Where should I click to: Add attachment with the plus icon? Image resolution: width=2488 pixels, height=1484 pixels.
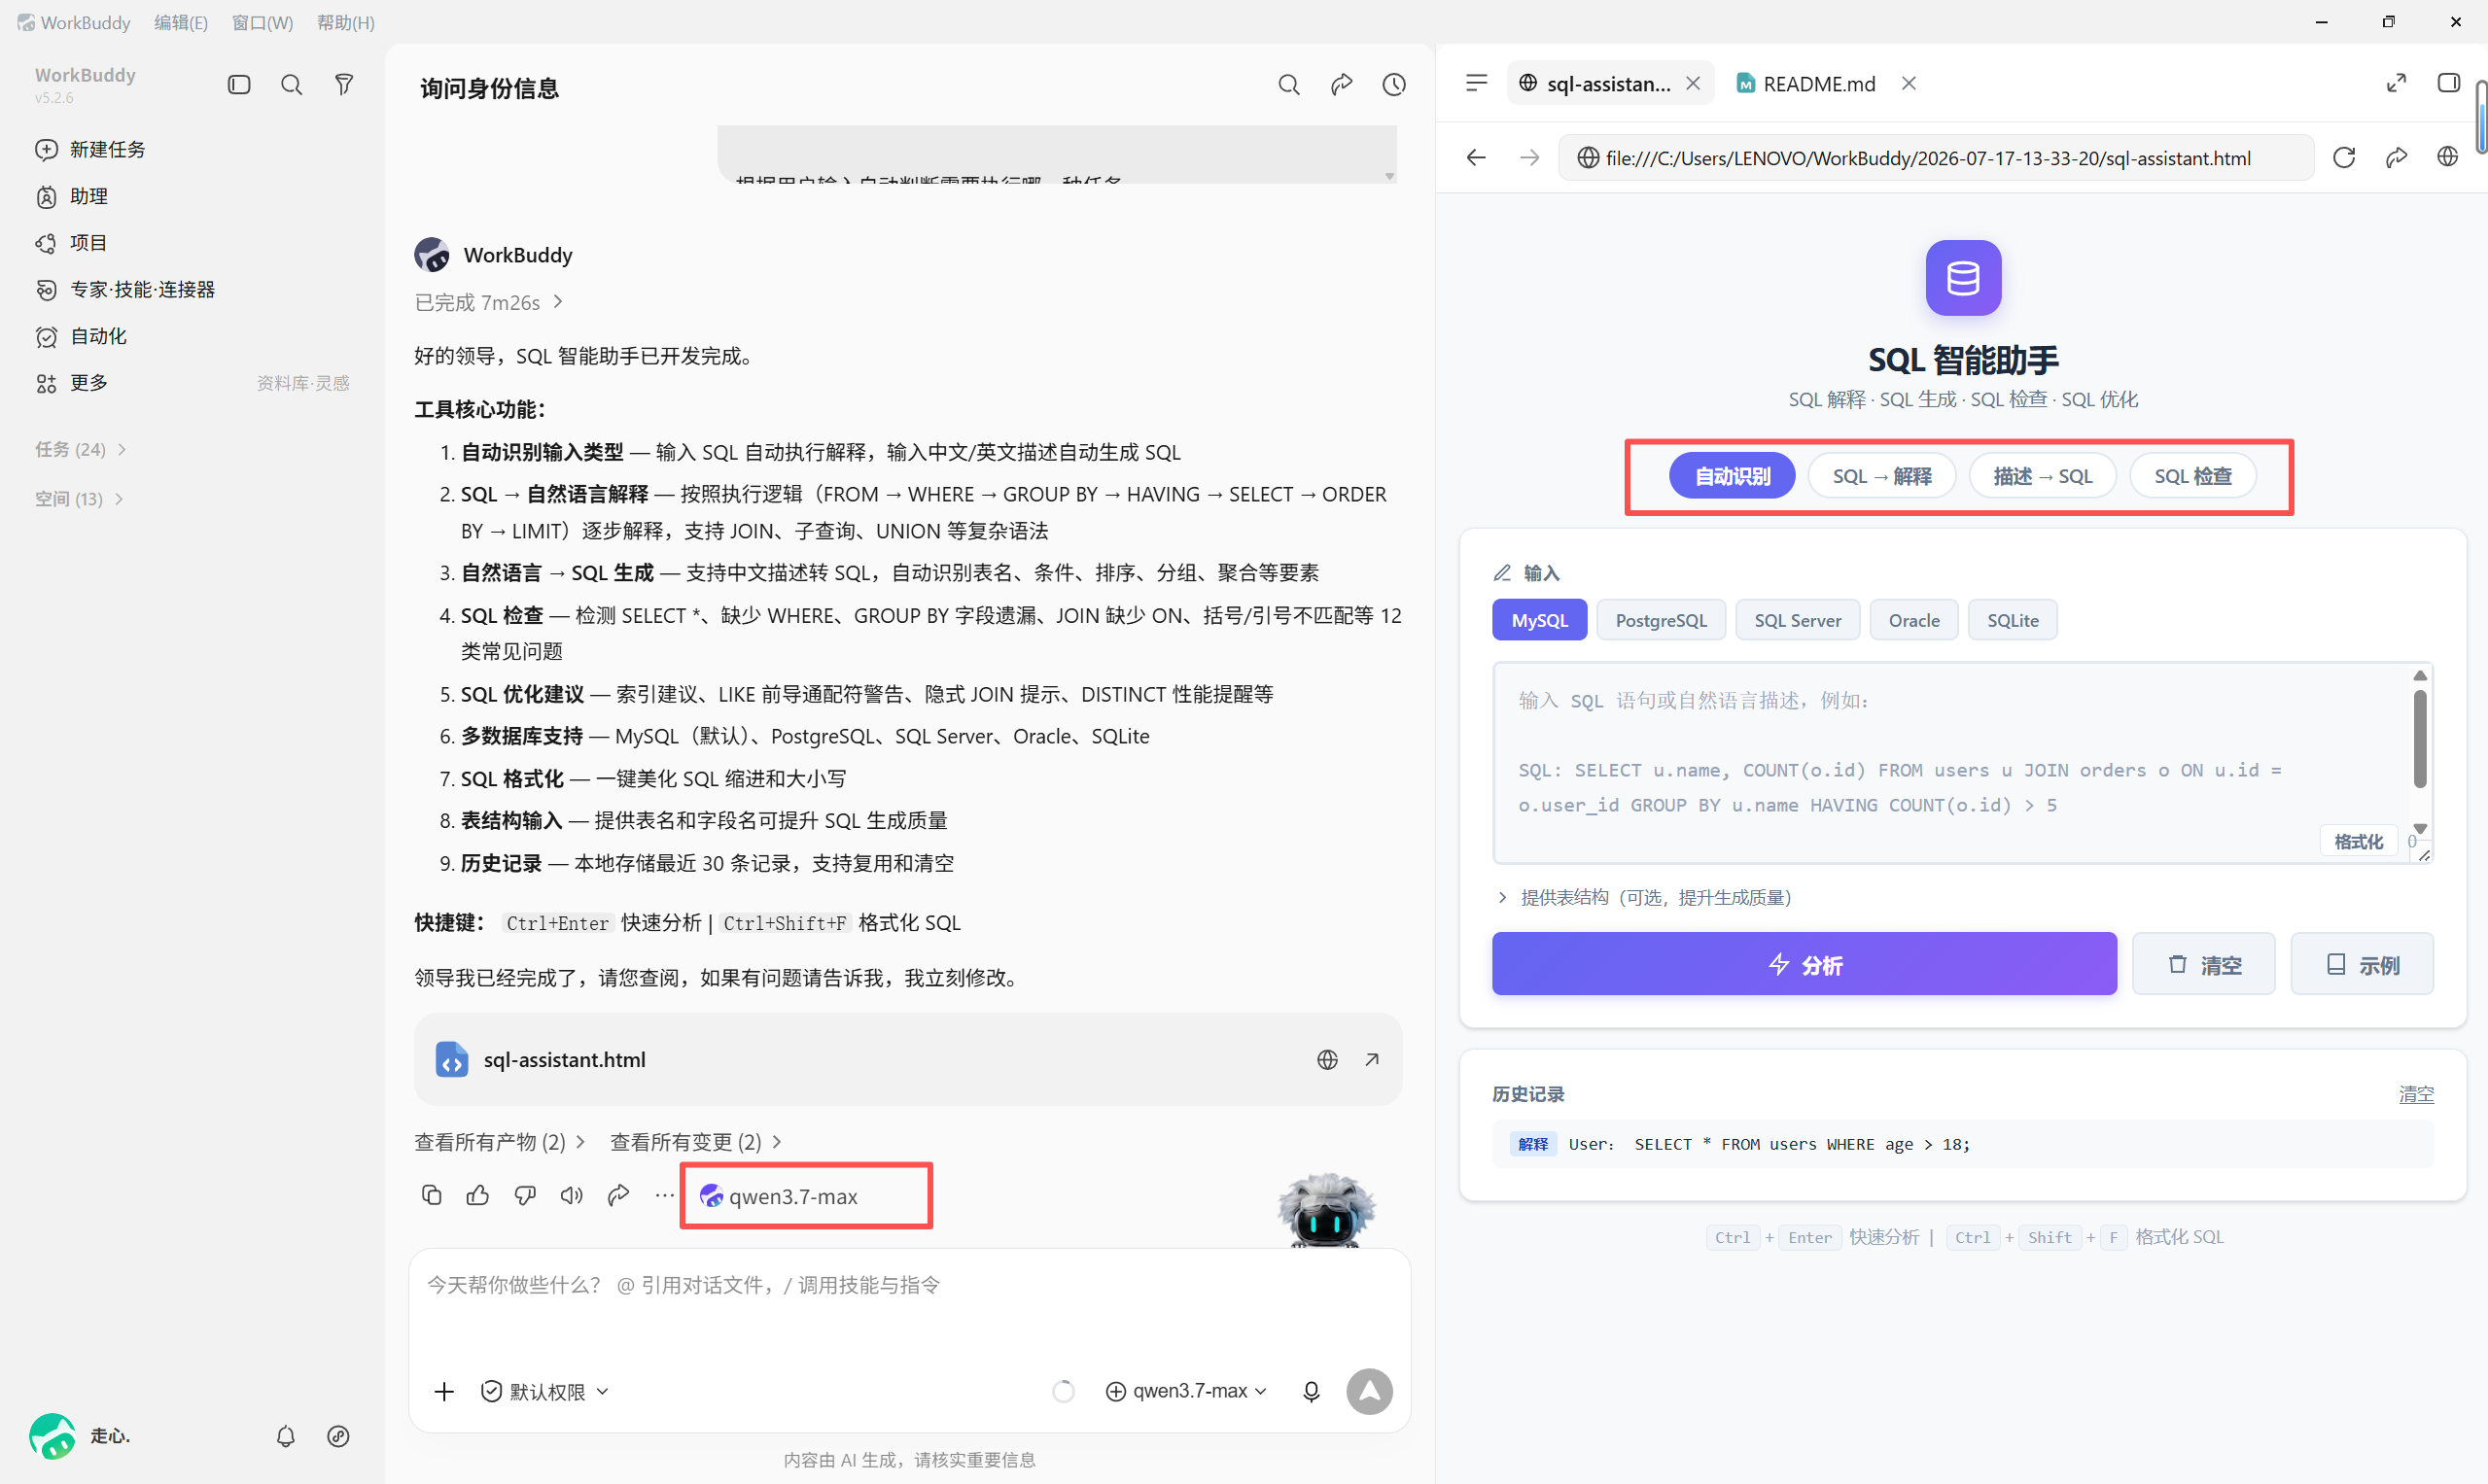(x=444, y=1391)
